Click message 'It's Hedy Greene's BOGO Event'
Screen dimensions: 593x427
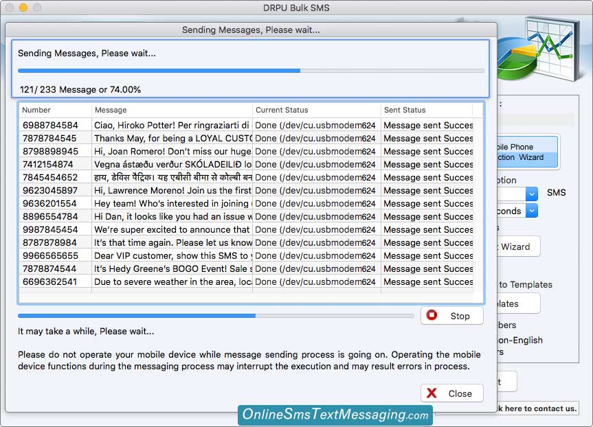click(x=172, y=268)
